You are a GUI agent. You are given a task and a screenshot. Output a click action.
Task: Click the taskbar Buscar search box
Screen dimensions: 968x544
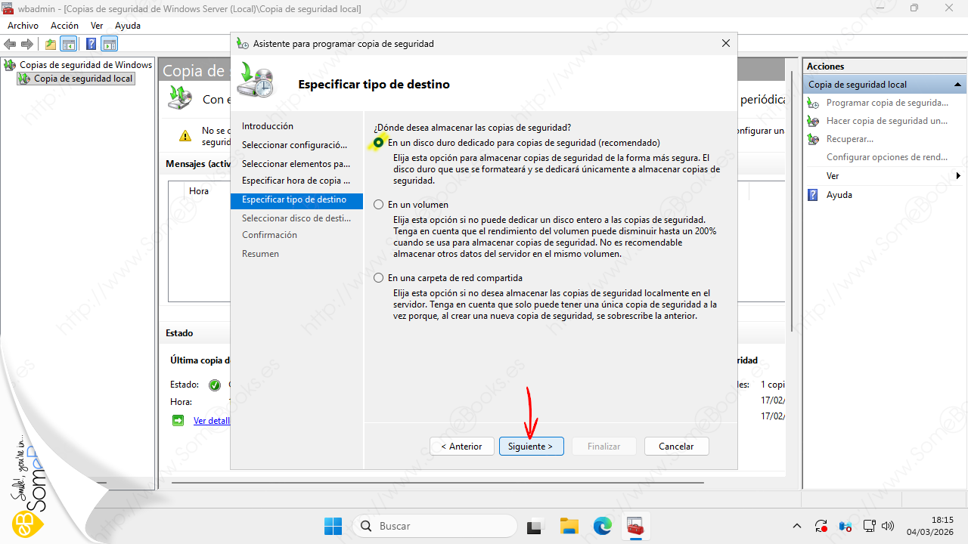click(435, 526)
